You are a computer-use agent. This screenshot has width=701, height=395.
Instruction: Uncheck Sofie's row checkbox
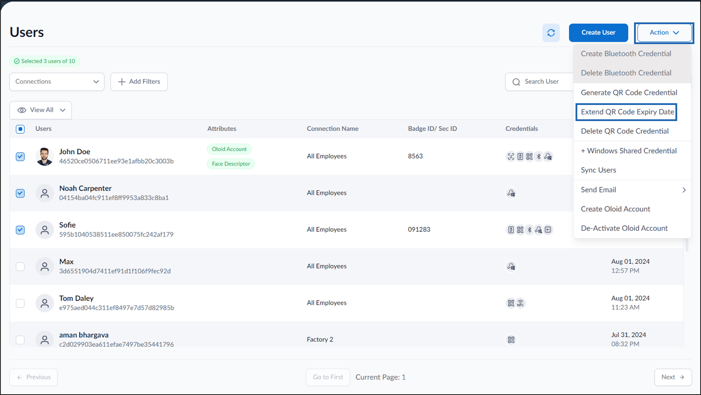20,230
